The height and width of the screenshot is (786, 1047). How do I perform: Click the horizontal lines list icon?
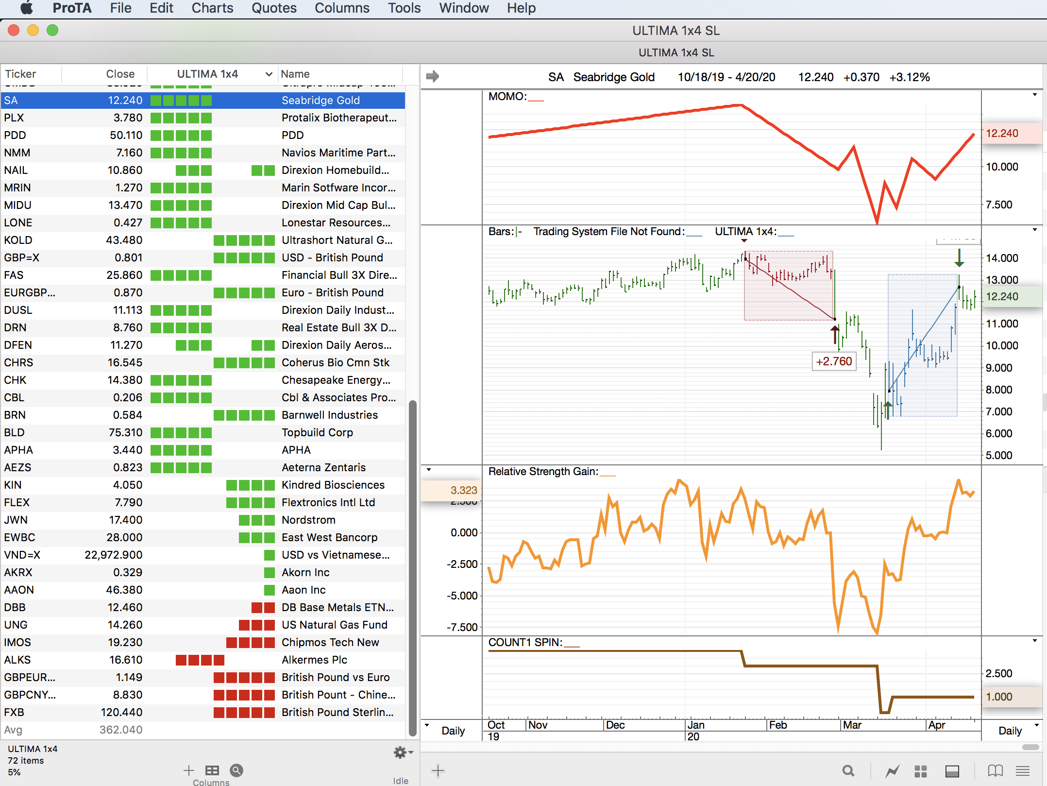[x=1023, y=771]
